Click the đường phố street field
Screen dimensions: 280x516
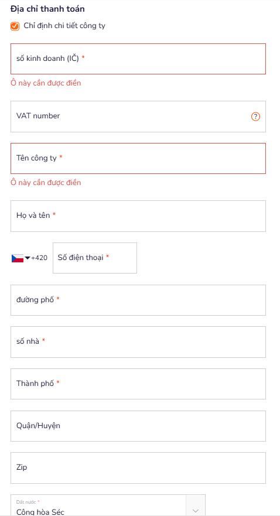point(138,300)
